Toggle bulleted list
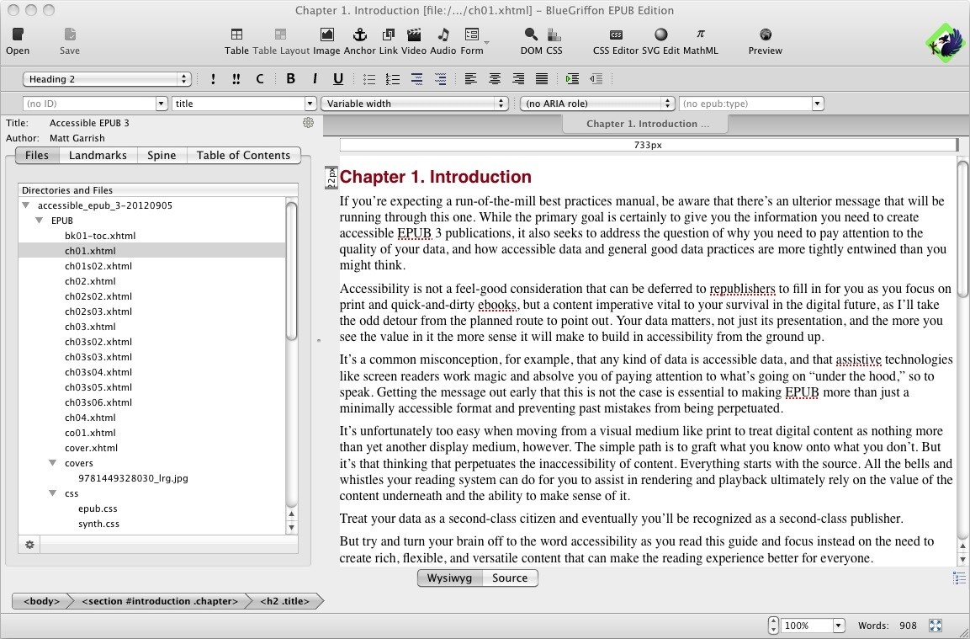970x639 pixels. pos(368,78)
